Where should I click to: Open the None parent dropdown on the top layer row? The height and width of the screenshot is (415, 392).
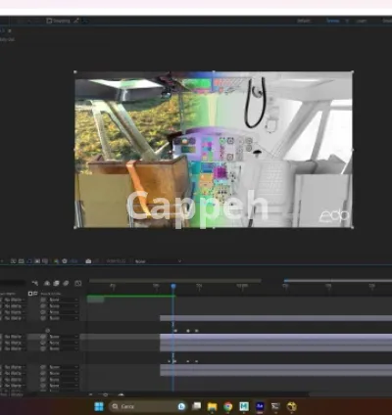pyautogui.click(x=64, y=300)
